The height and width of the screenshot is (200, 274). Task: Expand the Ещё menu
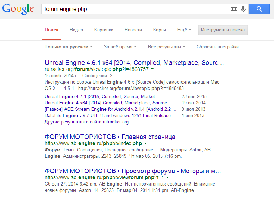(x=184, y=30)
